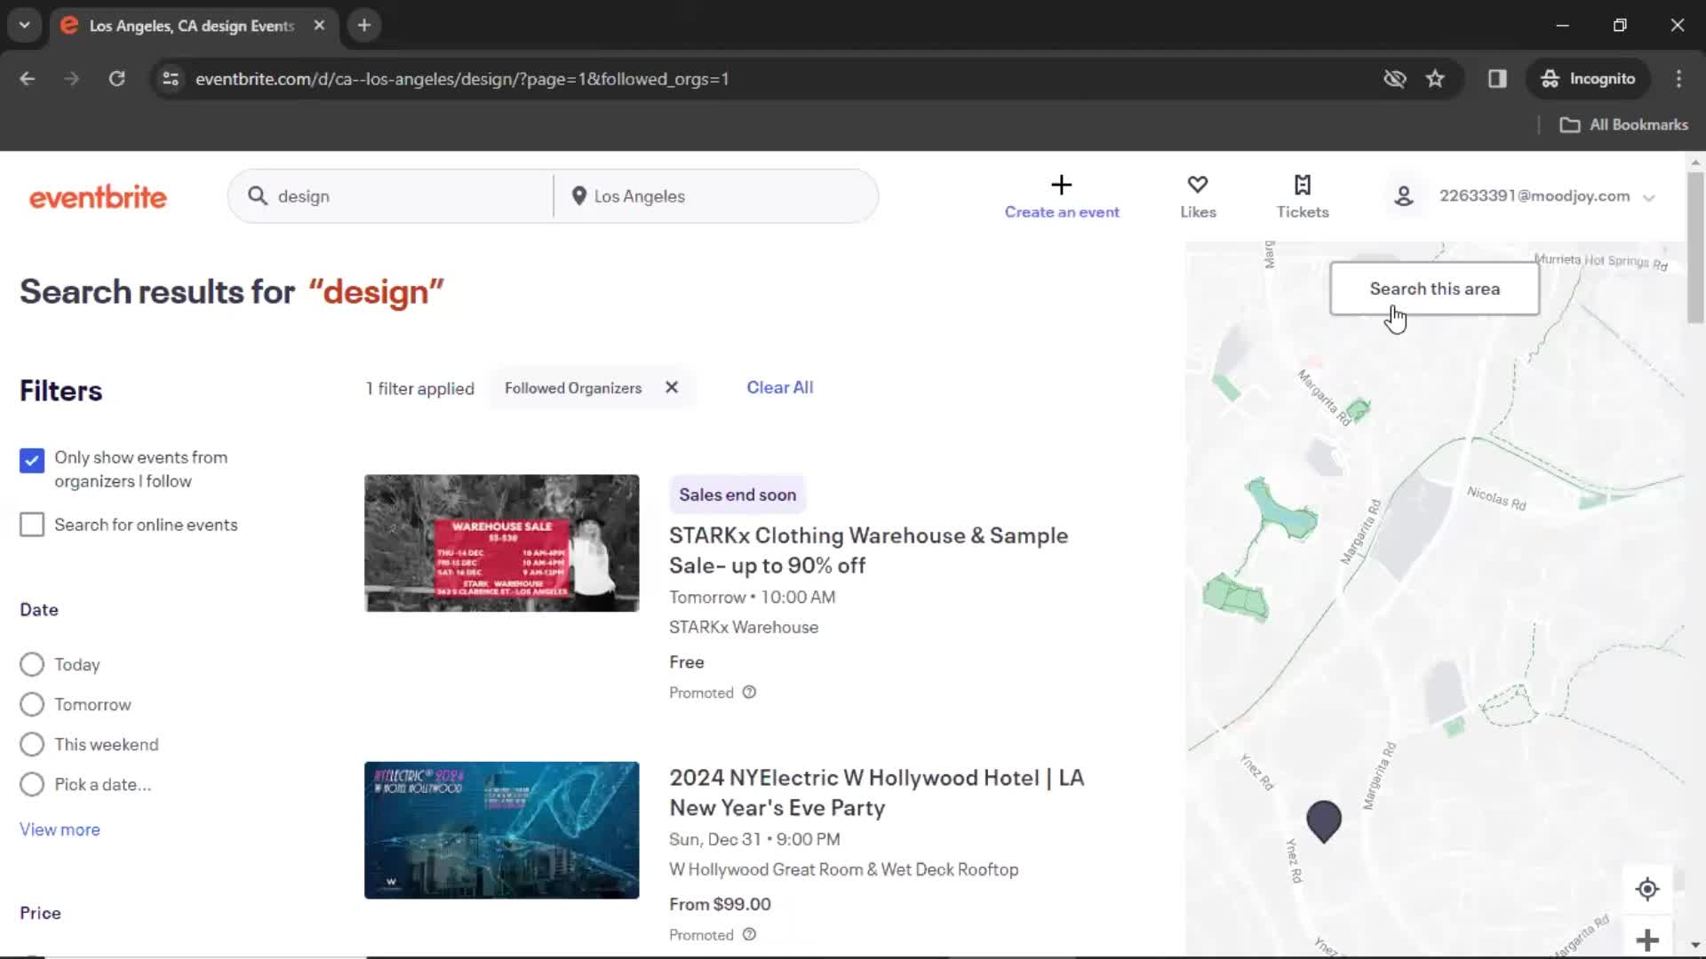
Task: Click the dark map pin marker
Action: coord(1324,820)
